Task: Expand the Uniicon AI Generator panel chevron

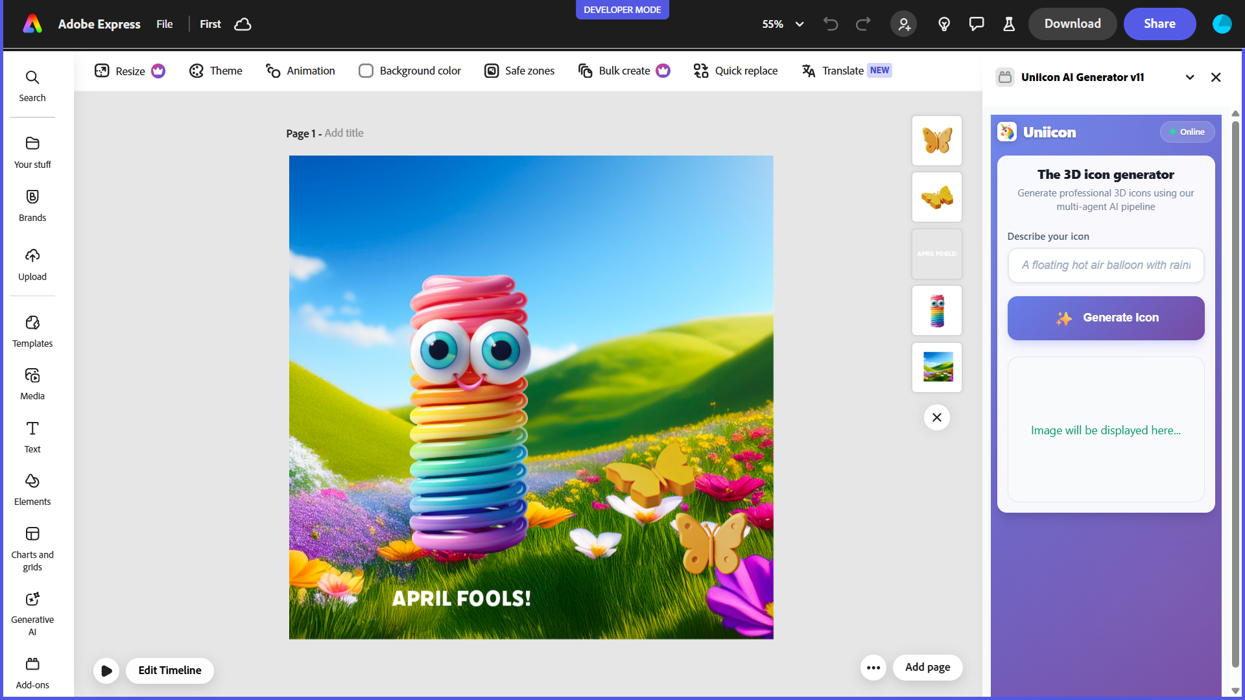Action: point(1190,77)
